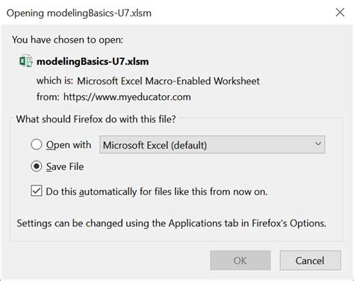This screenshot has height=281, width=354.
Task: Click the Open with label text
Action: (x=69, y=145)
